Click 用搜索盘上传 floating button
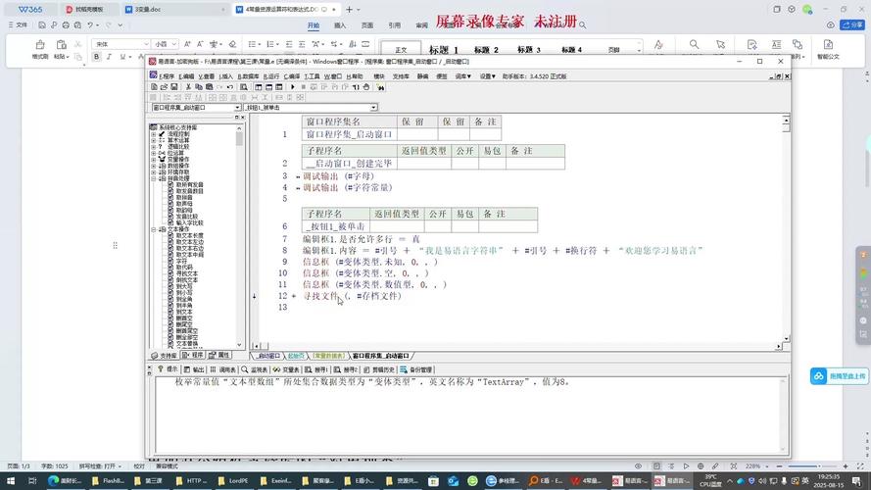Image resolution: width=871 pixels, height=490 pixels. pos(841,375)
